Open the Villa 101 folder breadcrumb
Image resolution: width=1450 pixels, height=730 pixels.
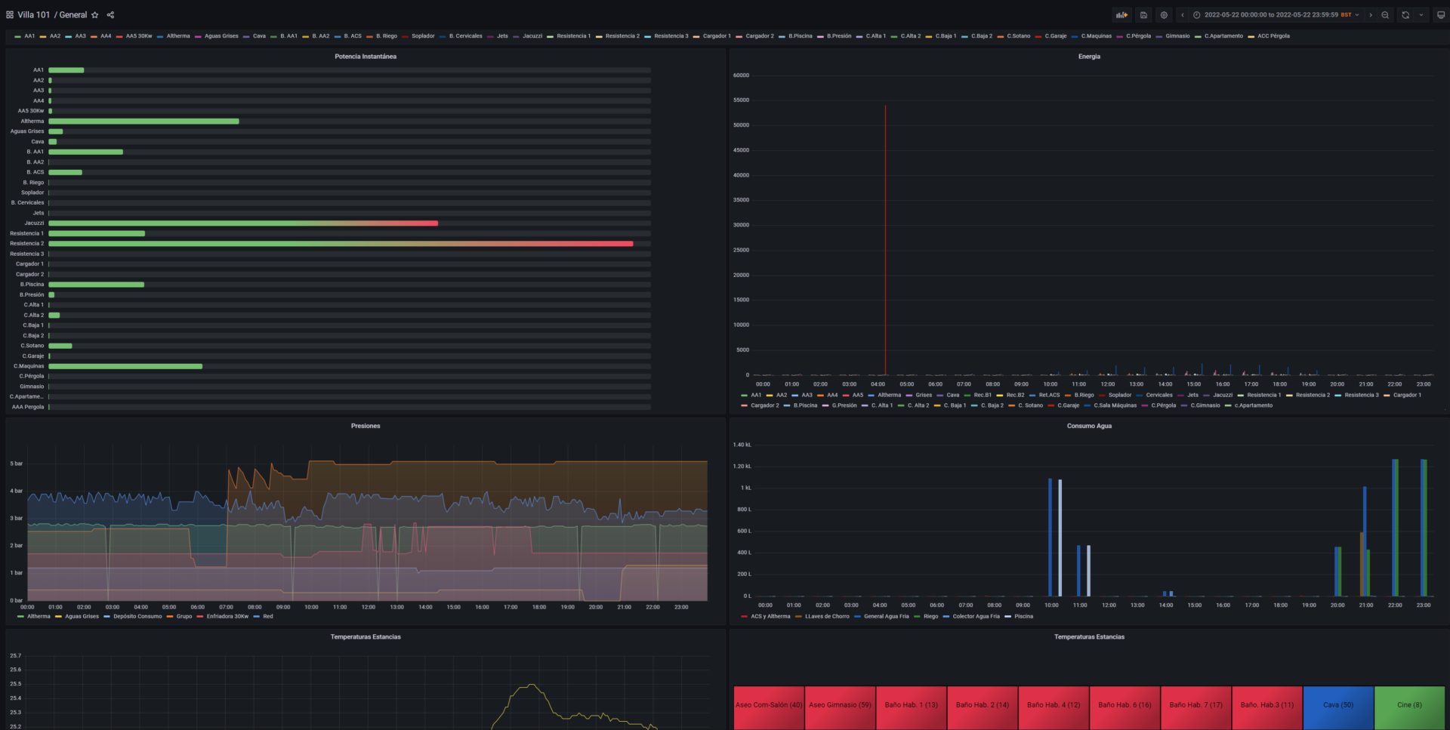click(x=34, y=14)
